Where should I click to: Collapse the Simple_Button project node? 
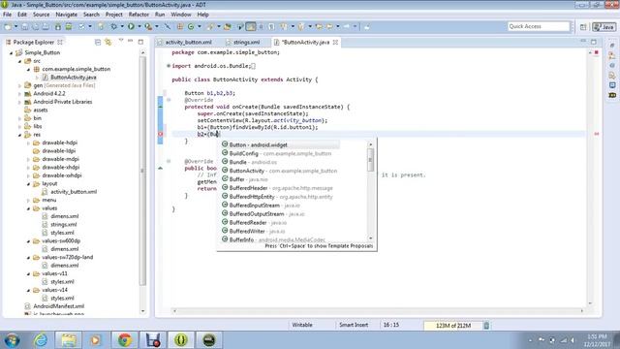[11, 52]
